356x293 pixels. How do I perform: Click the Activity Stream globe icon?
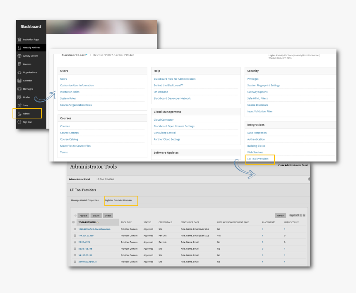point(19,56)
